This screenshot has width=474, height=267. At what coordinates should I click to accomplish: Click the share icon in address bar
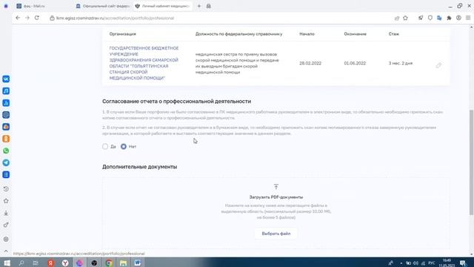coord(397,18)
